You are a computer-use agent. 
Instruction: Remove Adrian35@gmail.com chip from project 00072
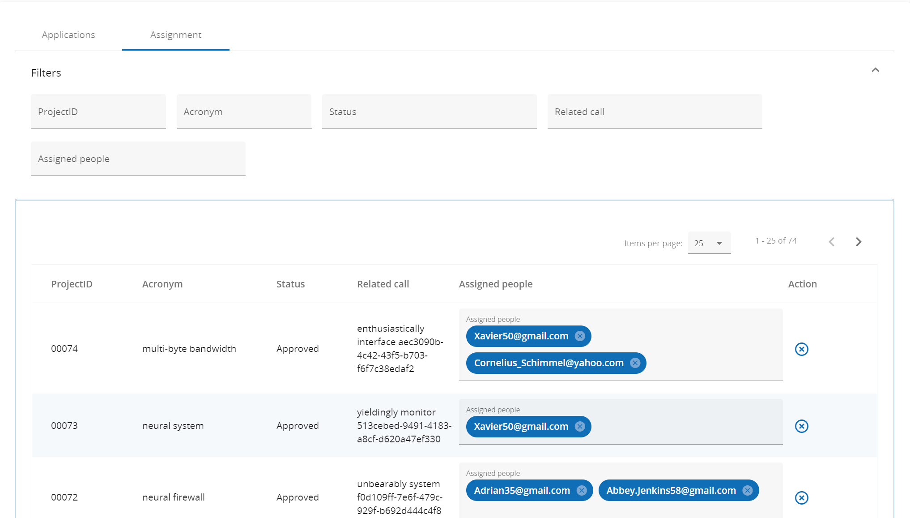582,491
